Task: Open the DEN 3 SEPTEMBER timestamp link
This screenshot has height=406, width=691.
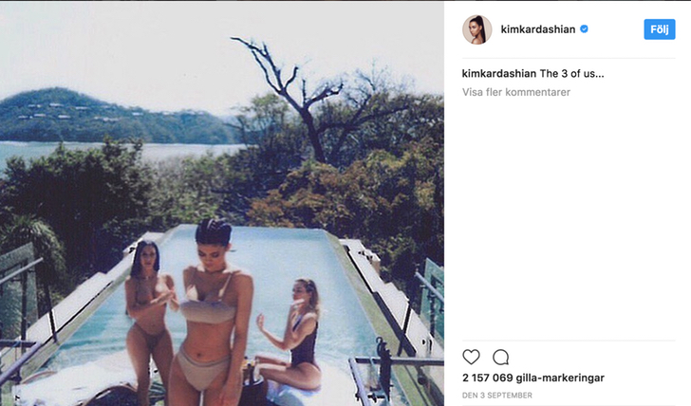Action: pos(497,395)
